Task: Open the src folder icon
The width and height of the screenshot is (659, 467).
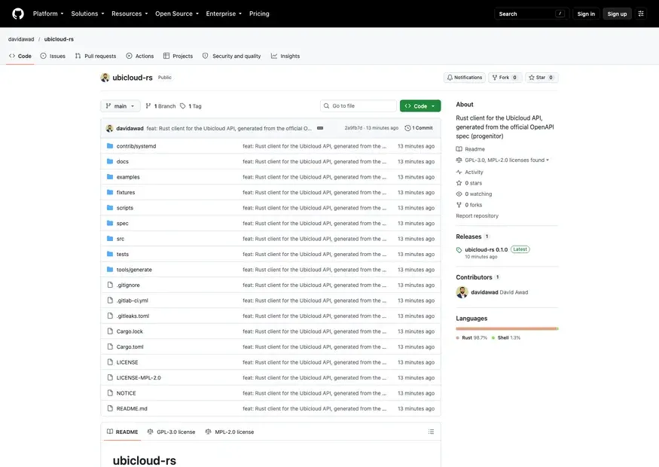Action: pyautogui.click(x=110, y=238)
